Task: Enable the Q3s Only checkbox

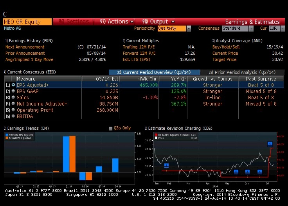Action: point(110,128)
